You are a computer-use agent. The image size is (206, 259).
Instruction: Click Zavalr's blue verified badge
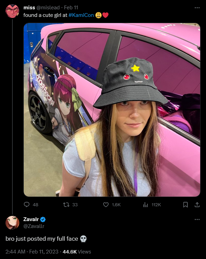tap(43, 219)
